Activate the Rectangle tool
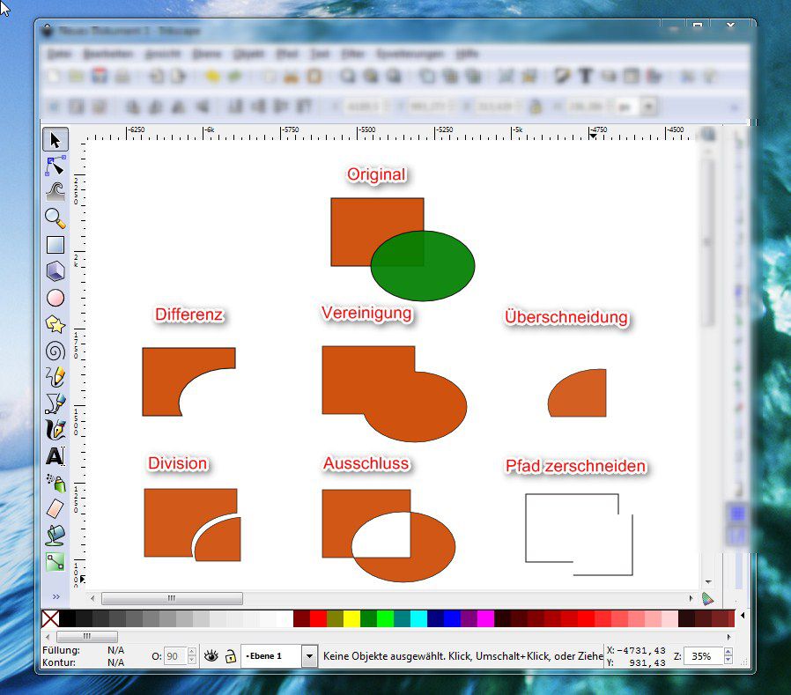This screenshot has width=791, height=695. (x=55, y=245)
